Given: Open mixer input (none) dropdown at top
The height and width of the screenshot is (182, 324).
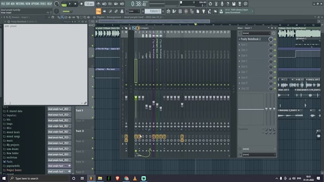Looking at the screenshot, I should point(256,33).
